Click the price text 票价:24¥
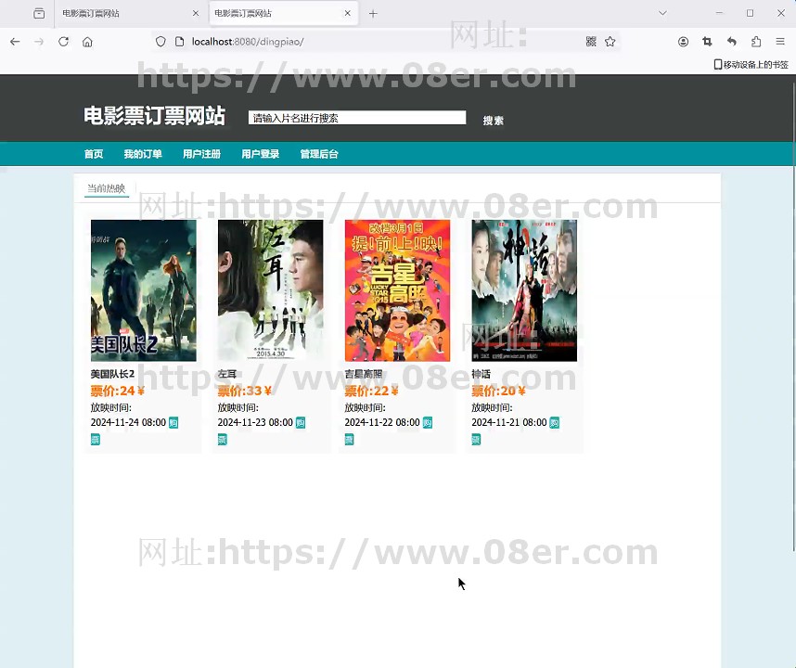 117,391
